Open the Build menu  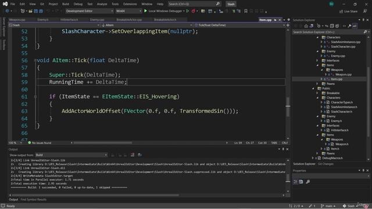66,4
